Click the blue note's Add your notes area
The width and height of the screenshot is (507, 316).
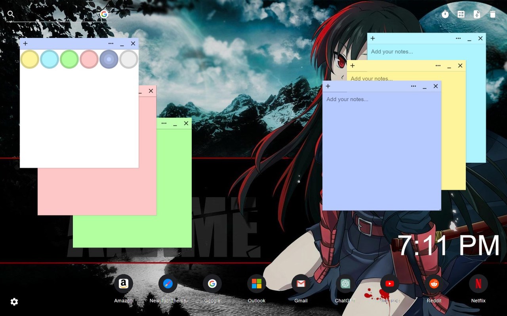point(382,150)
